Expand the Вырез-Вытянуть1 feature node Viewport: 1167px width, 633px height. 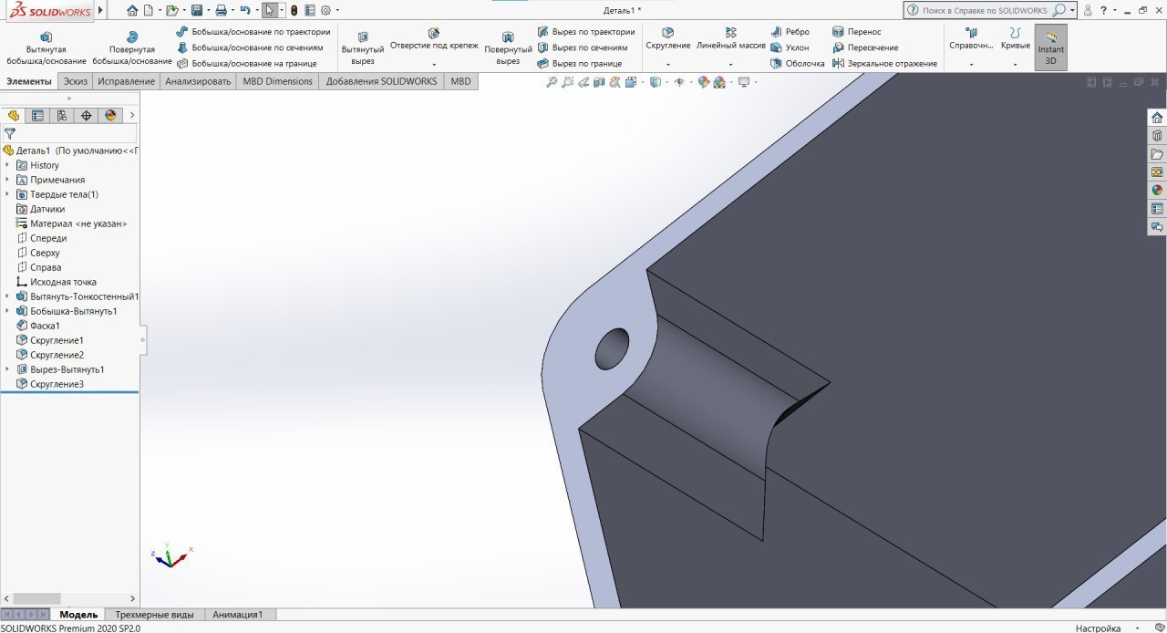click(8, 369)
